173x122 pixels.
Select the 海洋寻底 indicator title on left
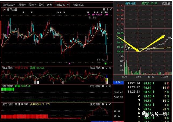(x=8, y=68)
